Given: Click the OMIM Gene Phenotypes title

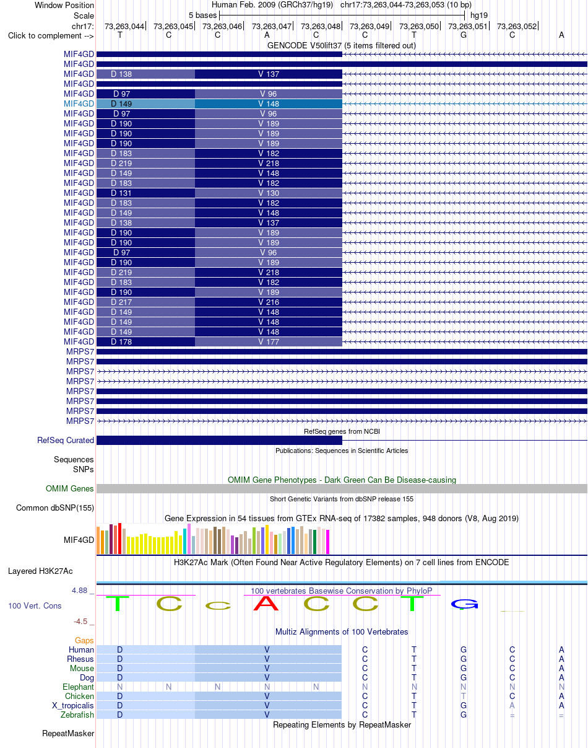Looking at the screenshot, I should (x=342, y=480).
